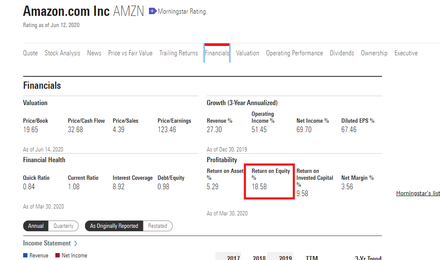Select Current Ratio value 1.08

click(x=74, y=187)
